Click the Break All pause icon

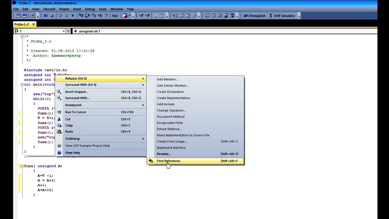(x=67, y=16)
